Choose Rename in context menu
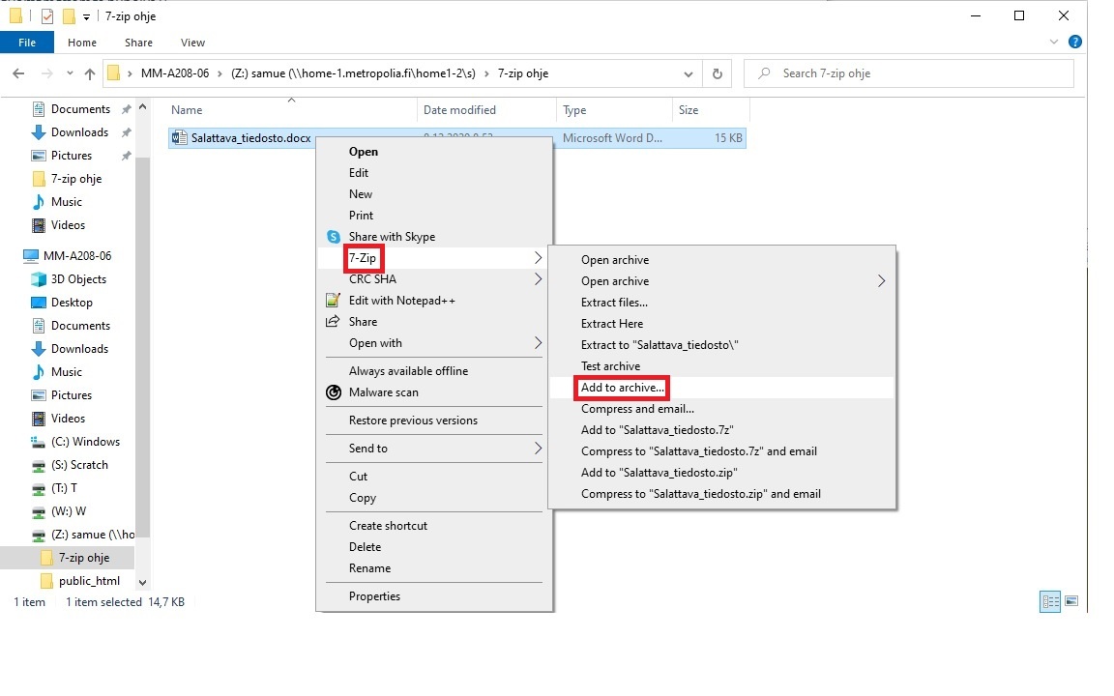The image size is (1114, 696). click(x=369, y=568)
